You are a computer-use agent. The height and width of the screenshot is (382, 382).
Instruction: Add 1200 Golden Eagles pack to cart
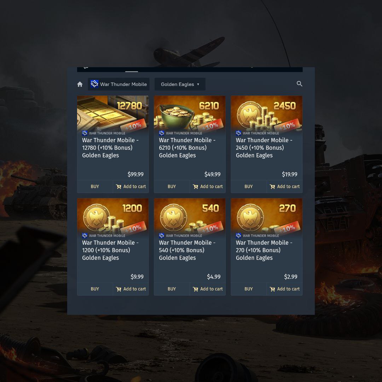tap(131, 289)
